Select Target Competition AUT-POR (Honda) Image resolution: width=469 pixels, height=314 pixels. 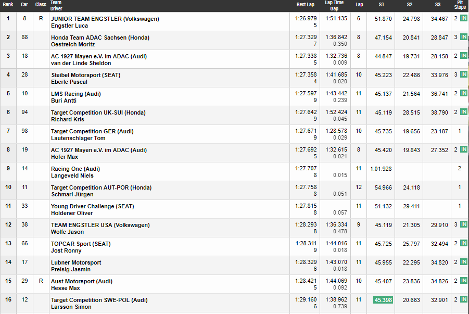(x=102, y=187)
